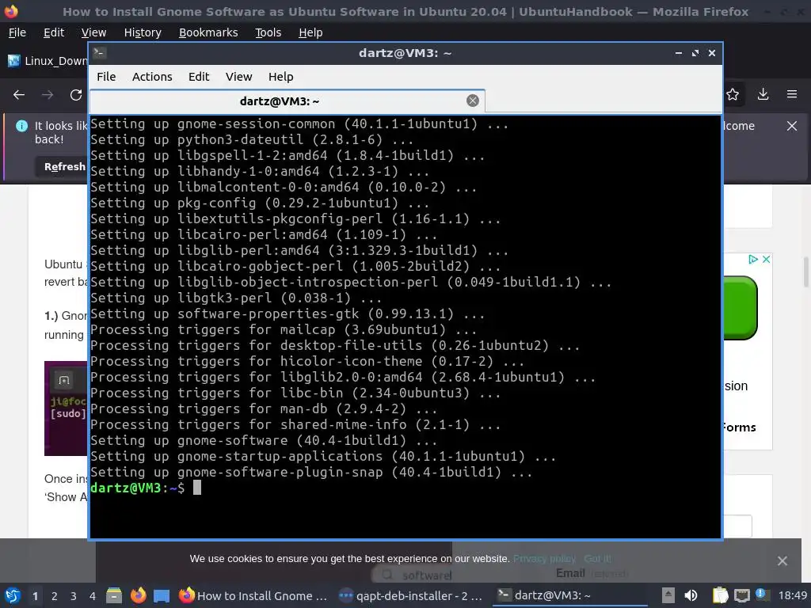Open the terminal View menu
Viewport: 811px width, 608px height.
coord(238,77)
